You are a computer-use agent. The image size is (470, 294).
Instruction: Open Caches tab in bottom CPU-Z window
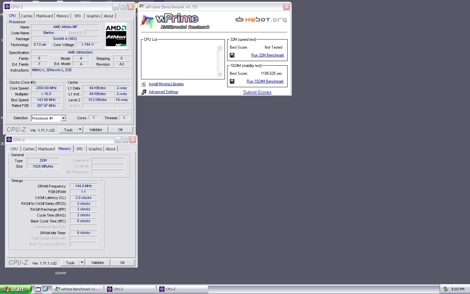(29, 149)
